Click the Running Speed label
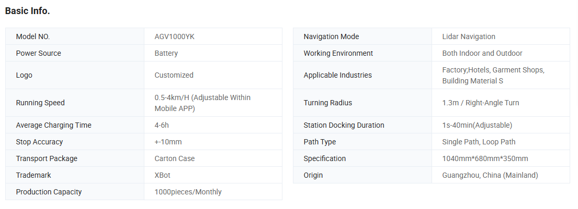The image size is (578, 209). tap(40, 103)
